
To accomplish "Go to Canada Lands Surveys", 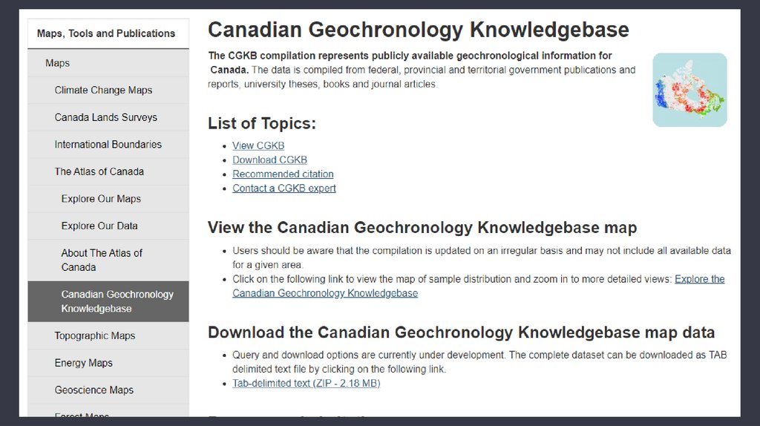I will (x=105, y=117).
